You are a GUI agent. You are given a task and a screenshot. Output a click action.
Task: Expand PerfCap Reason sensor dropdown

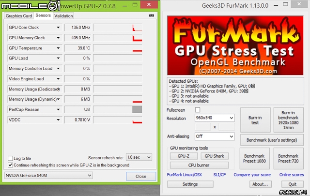[x=58, y=109]
